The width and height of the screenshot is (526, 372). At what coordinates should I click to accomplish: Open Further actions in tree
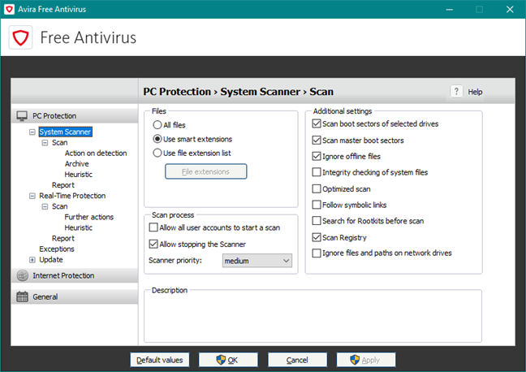click(x=89, y=217)
